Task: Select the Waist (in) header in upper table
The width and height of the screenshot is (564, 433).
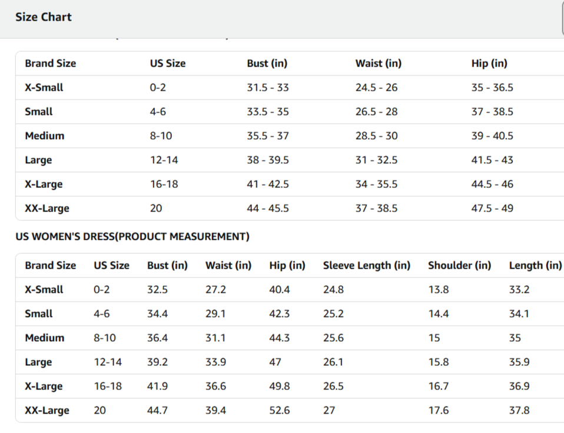Action: [378, 64]
